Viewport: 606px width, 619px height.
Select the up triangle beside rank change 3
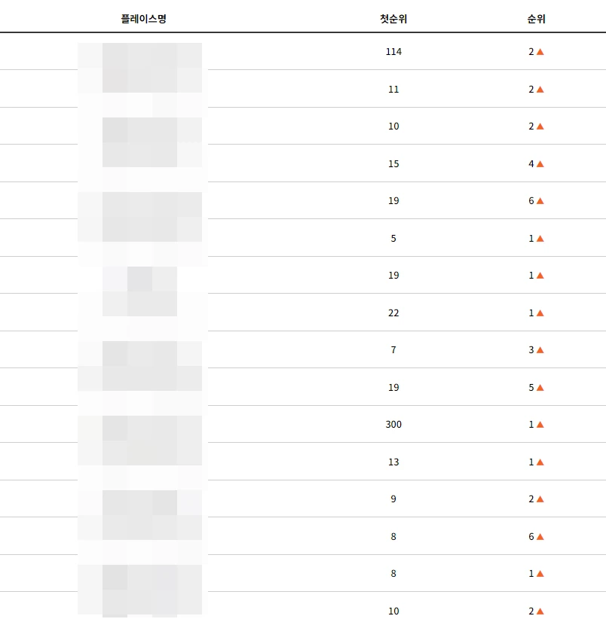pos(540,350)
